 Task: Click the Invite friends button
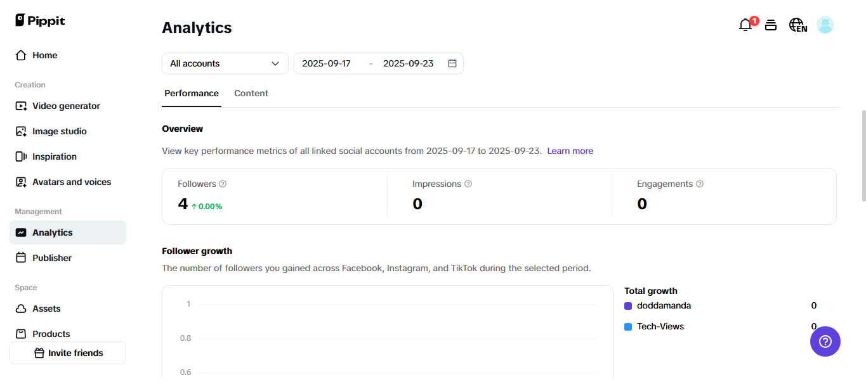[x=68, y=353]
